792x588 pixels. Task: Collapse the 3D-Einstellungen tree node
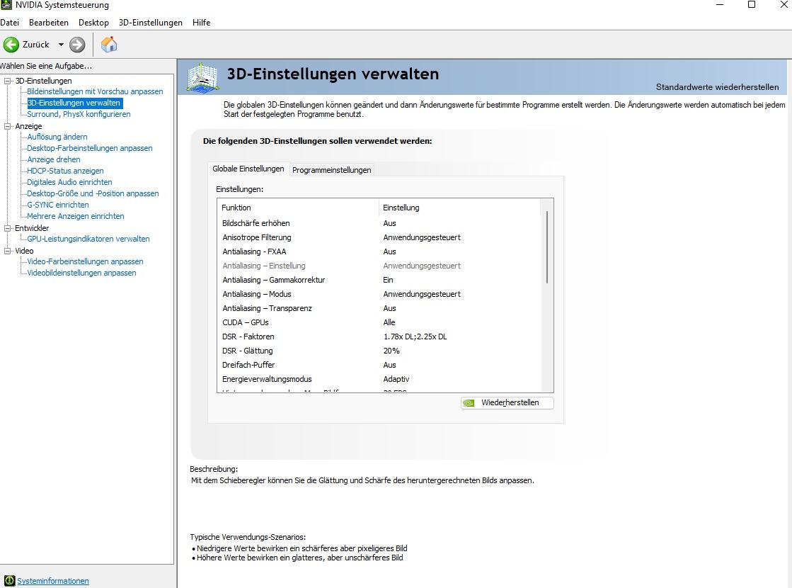pyautogui.click(x=7, y=81)
